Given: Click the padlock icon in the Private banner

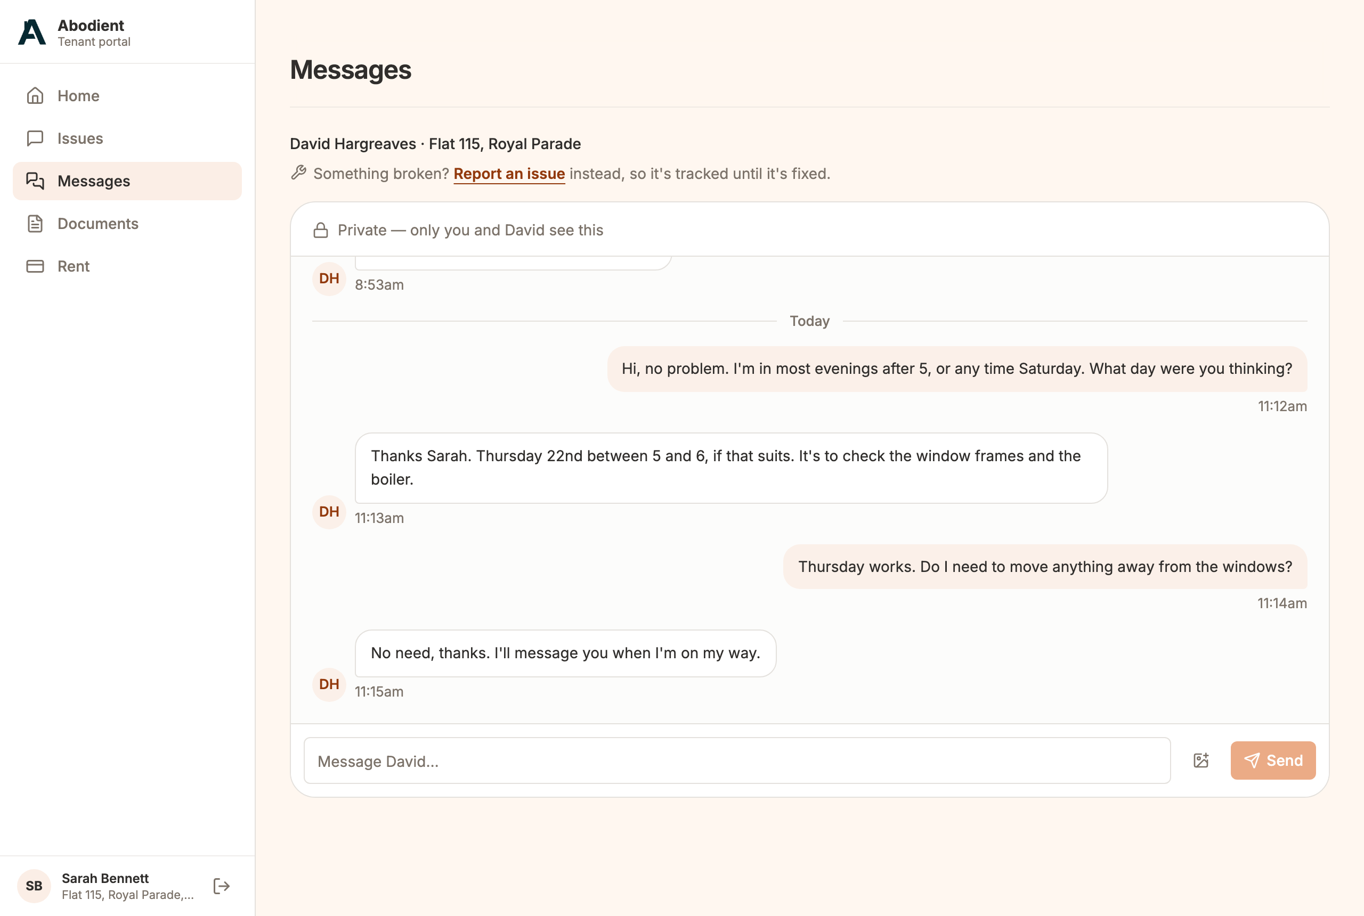Looking at the screenshot, I should coord(321,230).
